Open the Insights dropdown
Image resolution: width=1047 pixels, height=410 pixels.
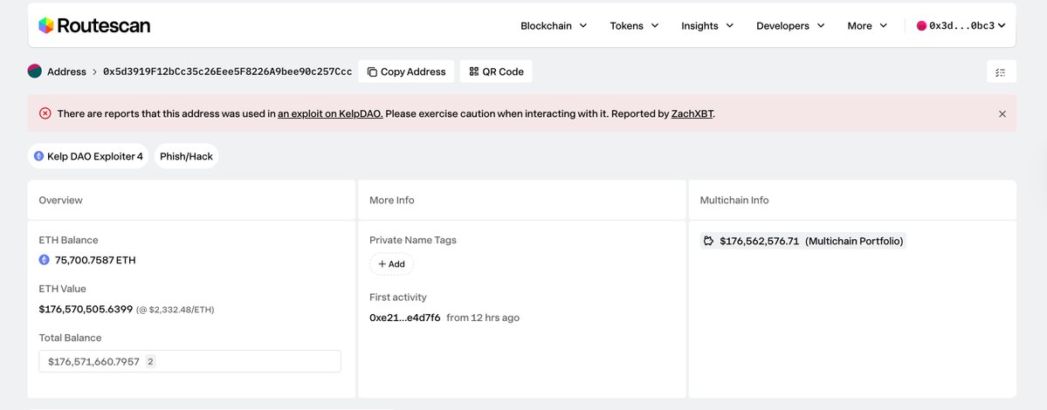(707, 26)
